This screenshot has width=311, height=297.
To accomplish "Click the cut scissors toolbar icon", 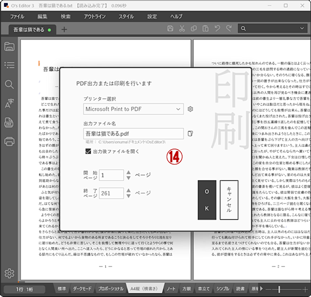I will [x=182, y=29].
